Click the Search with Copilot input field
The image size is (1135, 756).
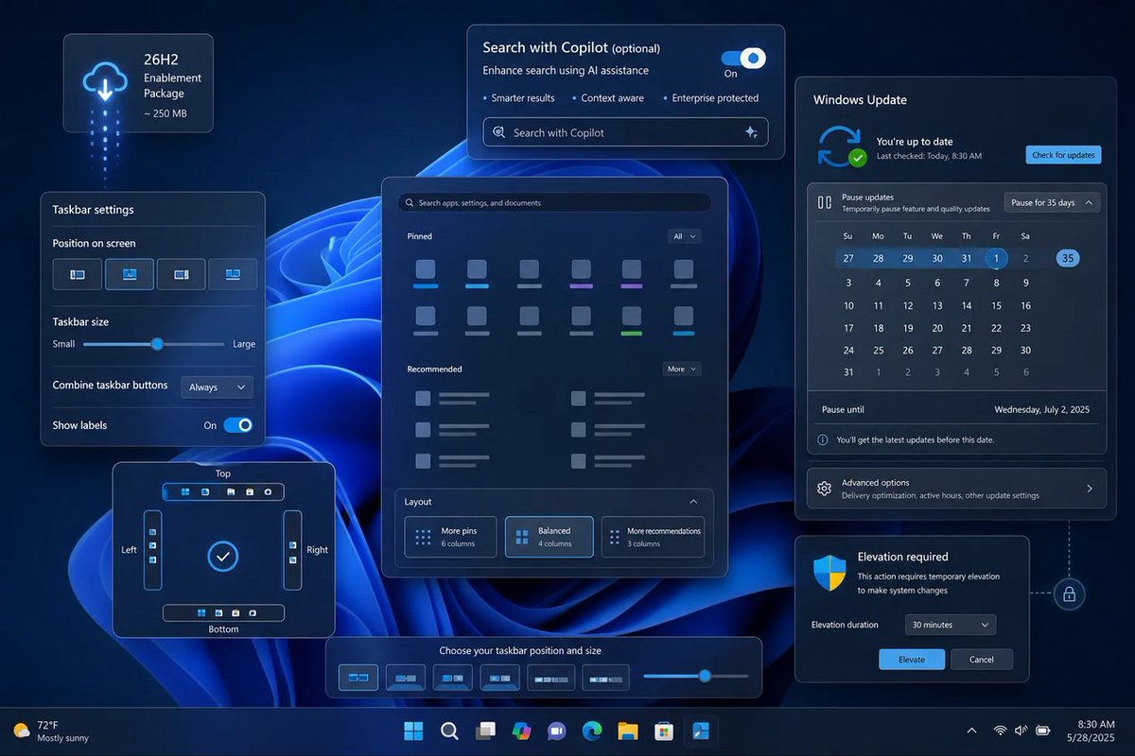[x=625, y=132]
